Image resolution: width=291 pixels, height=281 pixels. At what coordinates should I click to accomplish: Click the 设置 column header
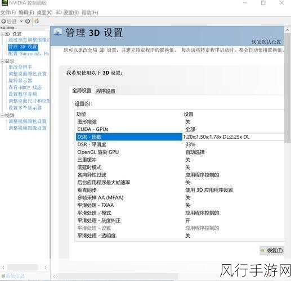(189, 114)
